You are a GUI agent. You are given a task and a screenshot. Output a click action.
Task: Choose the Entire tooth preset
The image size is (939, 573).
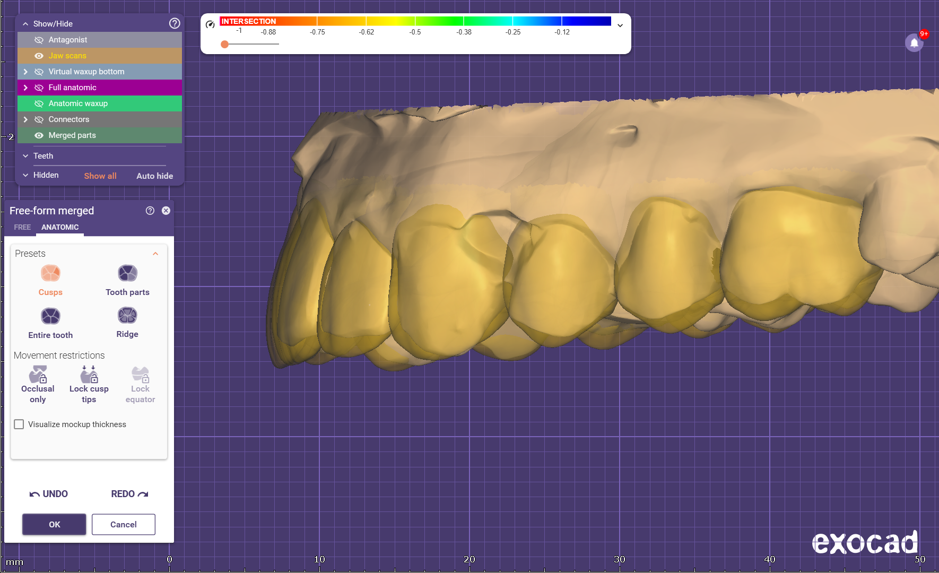pyautogui.click(x=50, y=316)
